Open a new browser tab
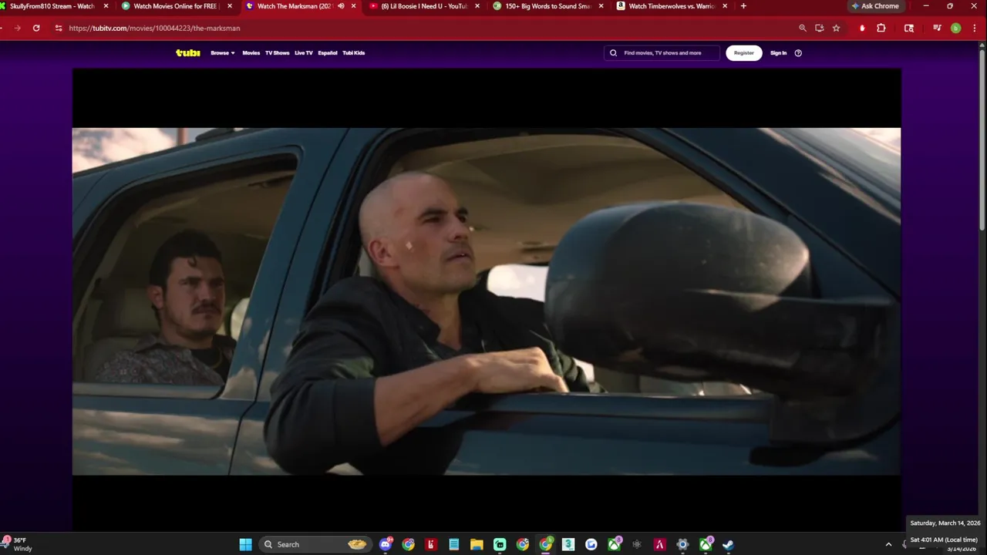Viewport: 987px width, 555px height. click(x=743, y=6)
